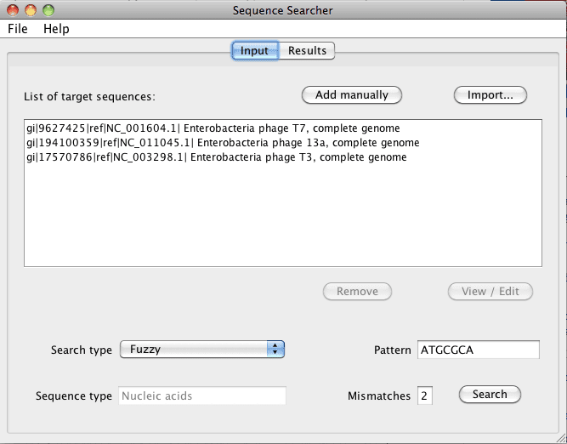The image size is (567, 444).
Task: Click the red close window button
Action: [x=14, y=10]
